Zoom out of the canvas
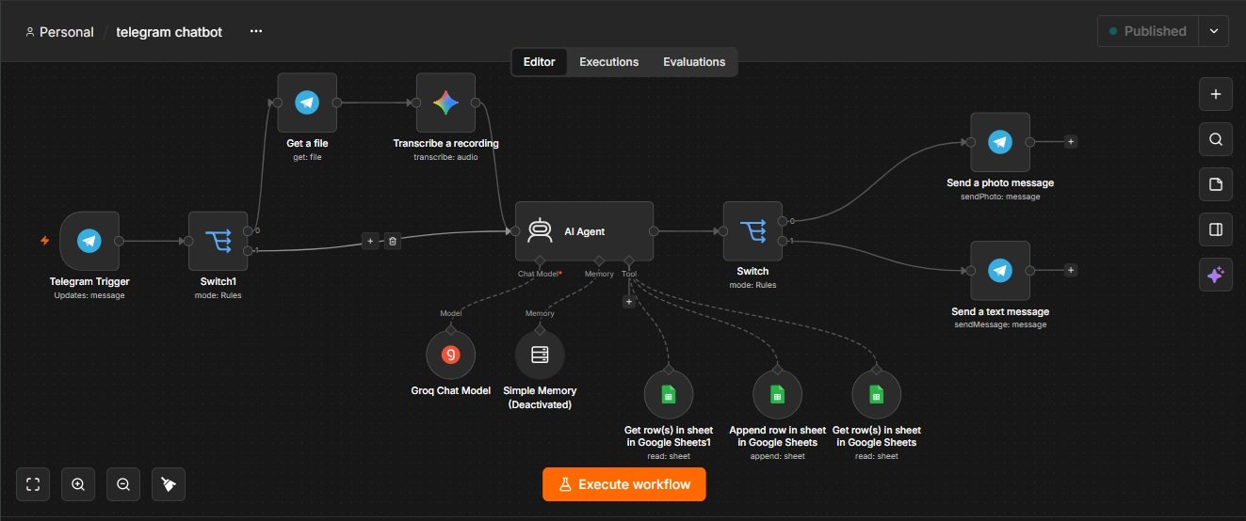This screenshot has height=521, width=1246. 123,484
